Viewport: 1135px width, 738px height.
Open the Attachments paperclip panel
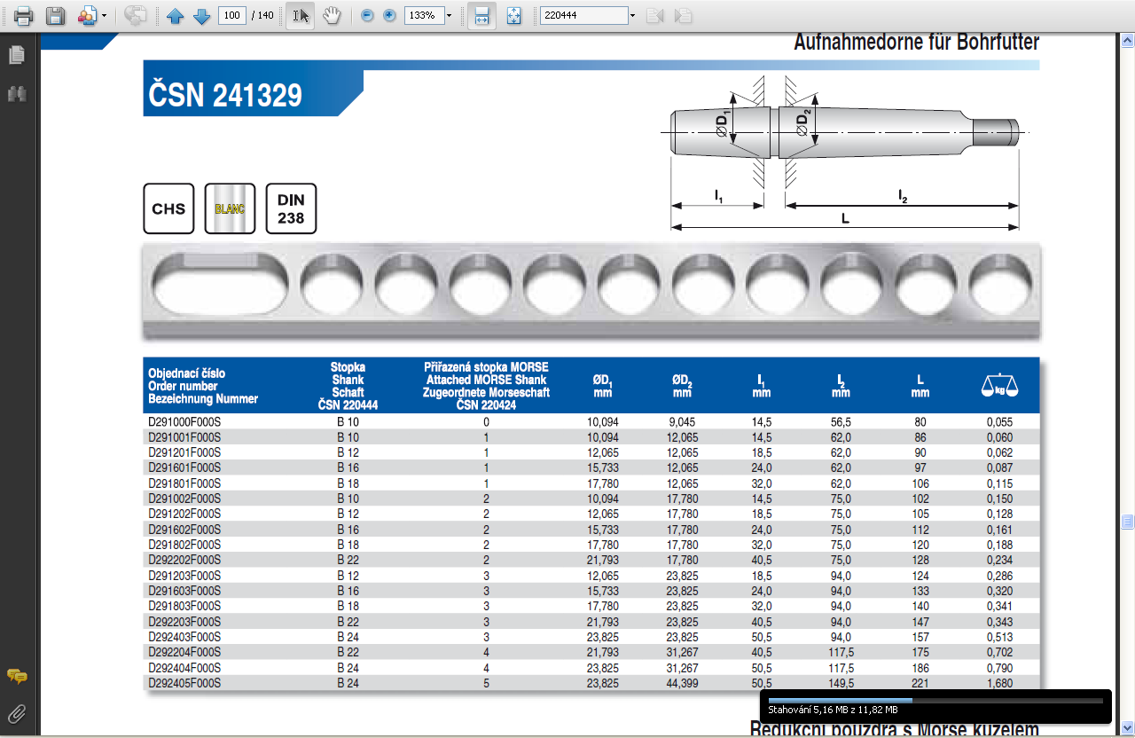(x=16, y=712)
